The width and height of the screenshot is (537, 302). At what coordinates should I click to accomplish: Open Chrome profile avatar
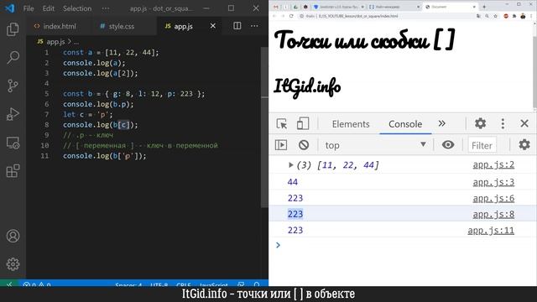pos(523,16)
